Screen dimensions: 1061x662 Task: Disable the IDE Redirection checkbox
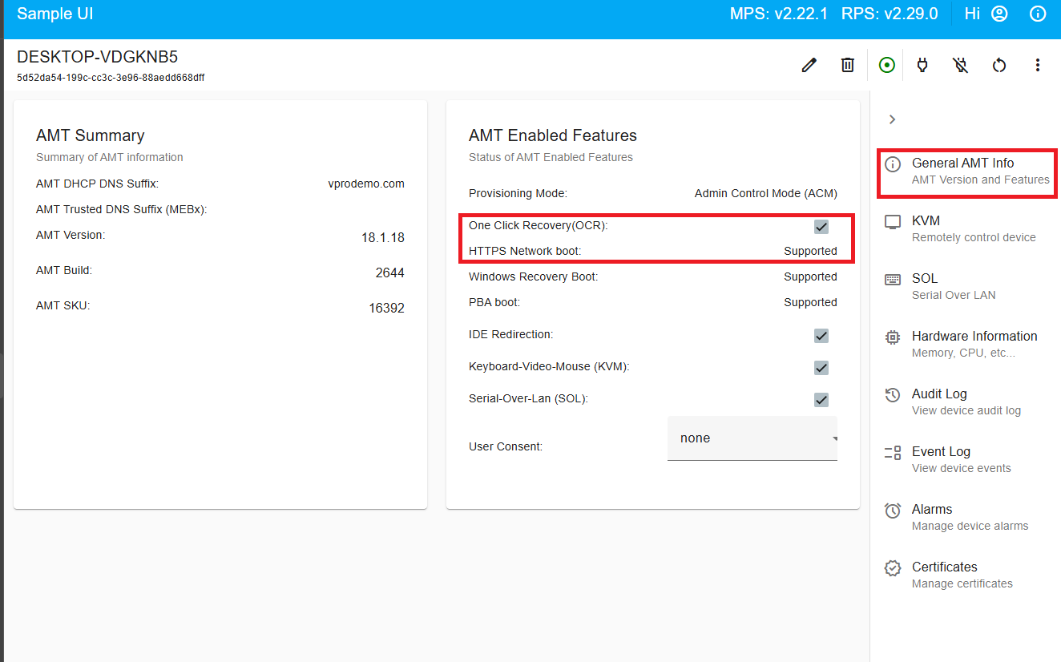click(x=821, y=336)
